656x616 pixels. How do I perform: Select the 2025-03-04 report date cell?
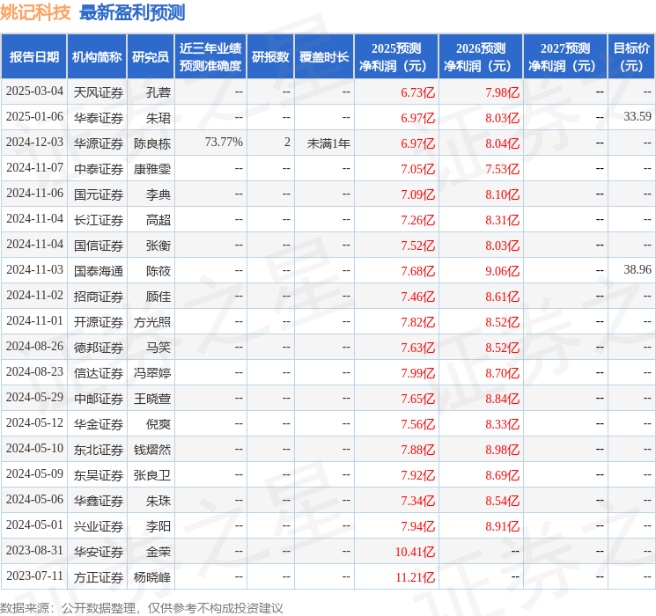(x=34, y=92)
